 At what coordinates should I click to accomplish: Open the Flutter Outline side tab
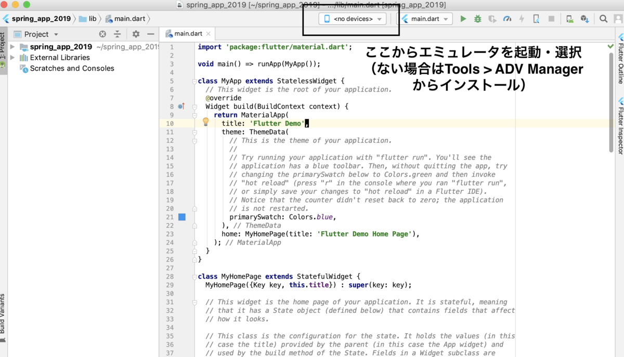tap(620, 59)
